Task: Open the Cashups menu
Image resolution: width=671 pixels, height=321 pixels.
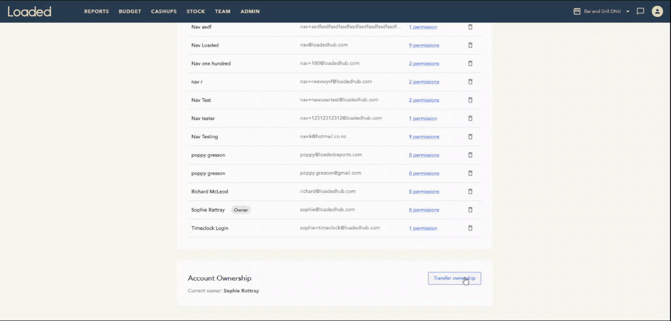Action: tap(164, 12)
